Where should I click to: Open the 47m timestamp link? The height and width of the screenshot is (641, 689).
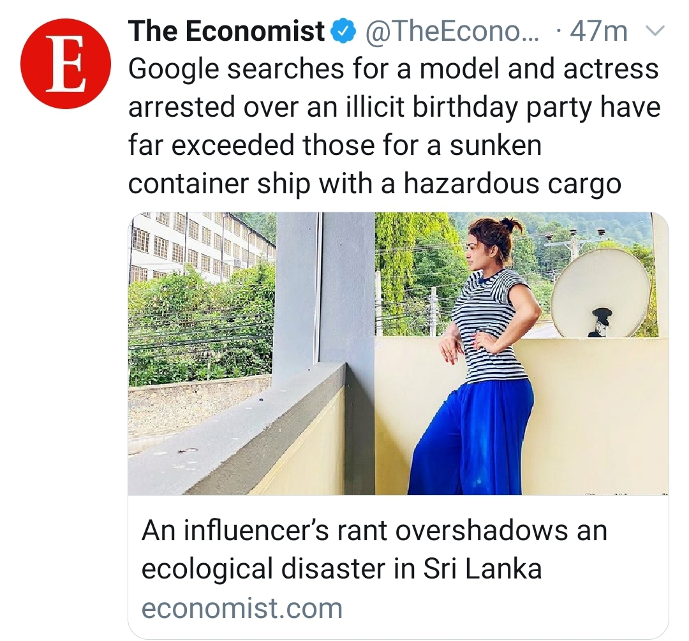[x=598, y=32]
